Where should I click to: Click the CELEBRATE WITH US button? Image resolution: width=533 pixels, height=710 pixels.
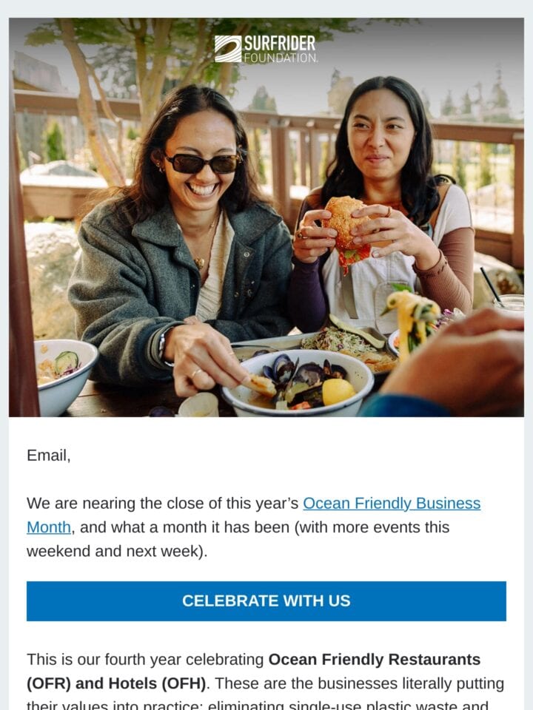[x=266, y=601]
